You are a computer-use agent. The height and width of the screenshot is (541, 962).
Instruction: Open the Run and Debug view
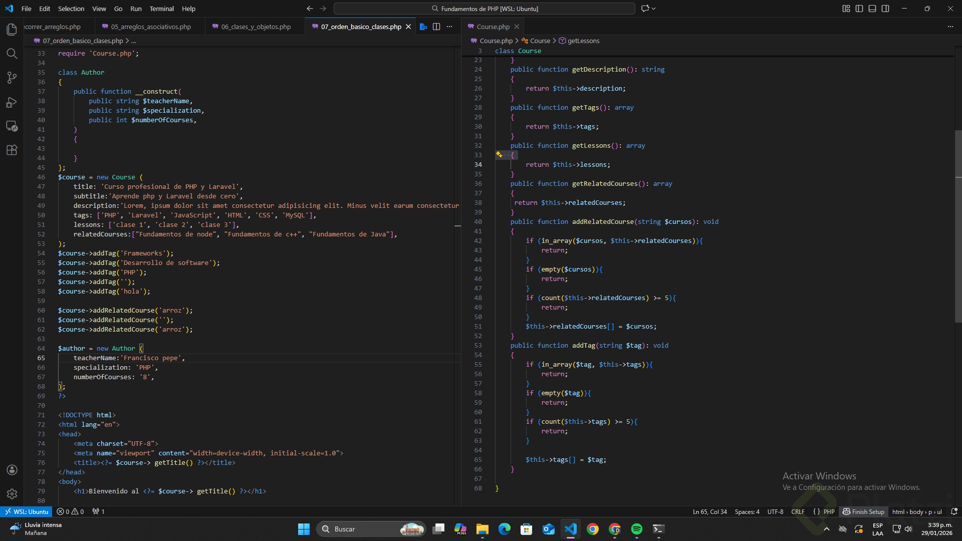[x=12, y=102]
